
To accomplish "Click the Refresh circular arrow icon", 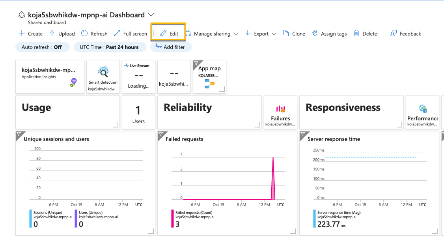I will pyautogui.click(x=84, y=34).
